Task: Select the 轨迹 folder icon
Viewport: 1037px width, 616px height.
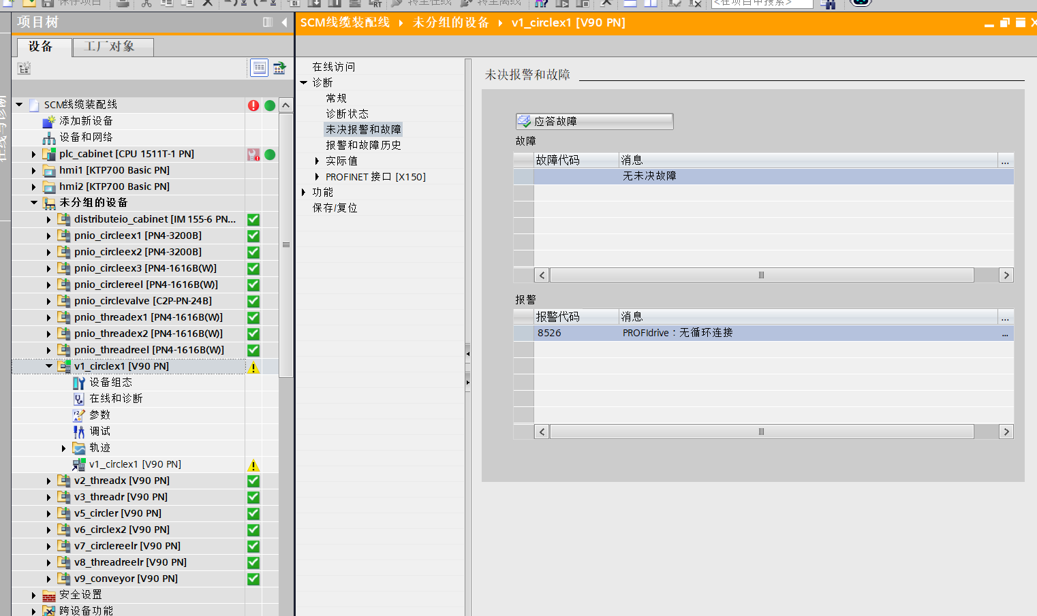Action: (x=79, y=448)
